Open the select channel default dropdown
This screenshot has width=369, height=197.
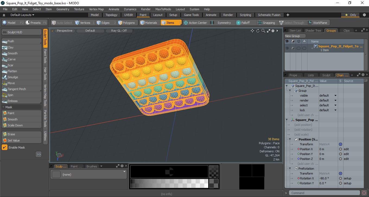click(x=328, y=105)
